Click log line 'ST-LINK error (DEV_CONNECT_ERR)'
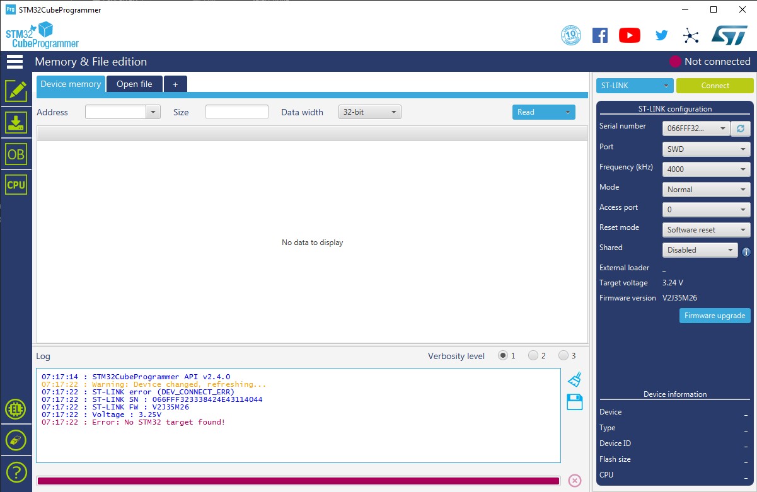 (x=138, y=392)
